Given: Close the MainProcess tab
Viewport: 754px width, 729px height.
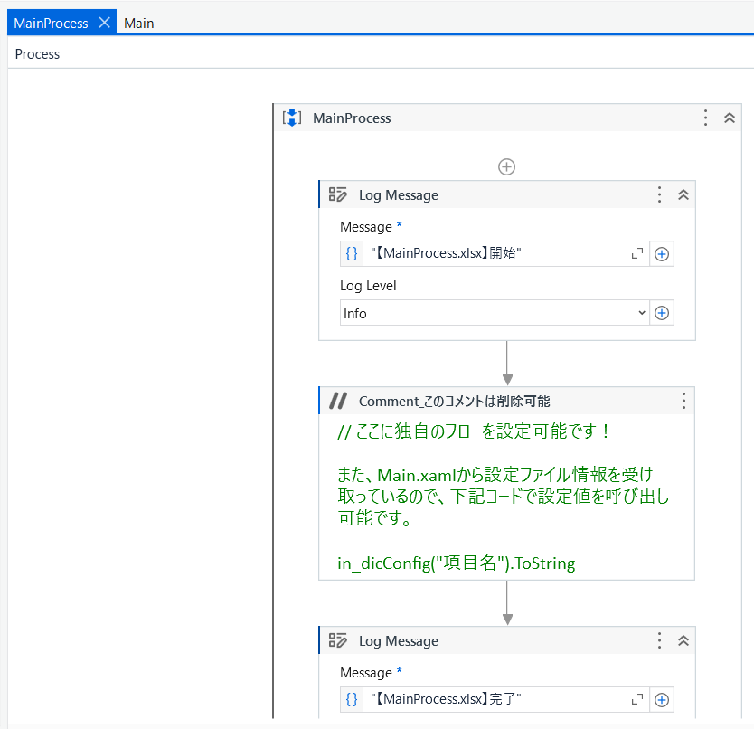Looking at the screenshot, I should pyautogui.click(x=104, y=23).
